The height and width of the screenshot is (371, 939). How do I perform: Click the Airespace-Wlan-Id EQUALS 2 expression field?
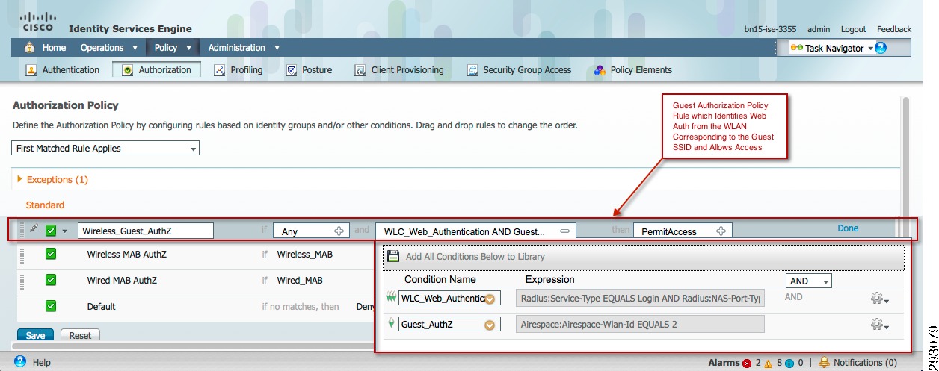point(640,324)
